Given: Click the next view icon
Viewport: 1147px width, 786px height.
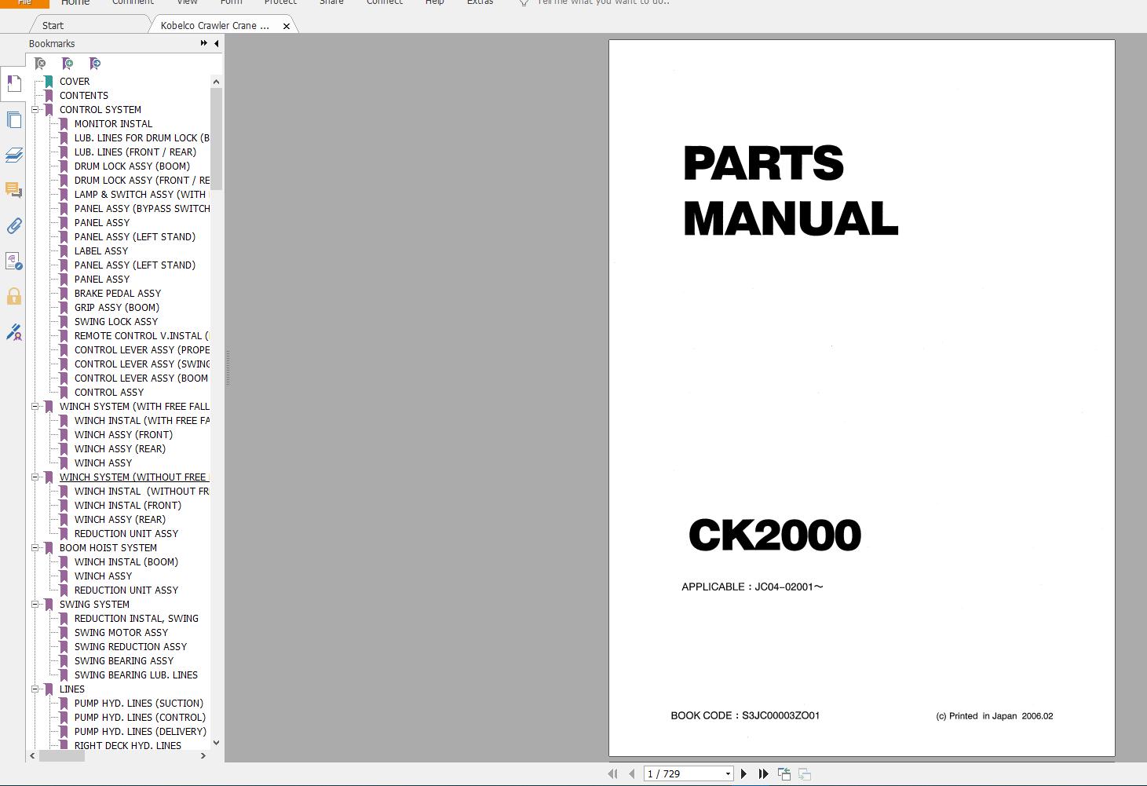Looking at the screenshot, I should tap(804, 774).
